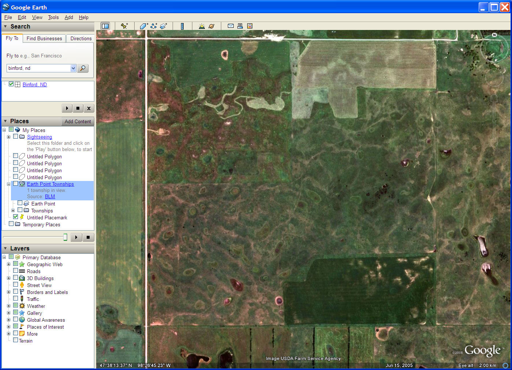Viewport: 512px width, 370px height.
Task: Add an image overlay from the toolbar
Action: click(163, 26)
